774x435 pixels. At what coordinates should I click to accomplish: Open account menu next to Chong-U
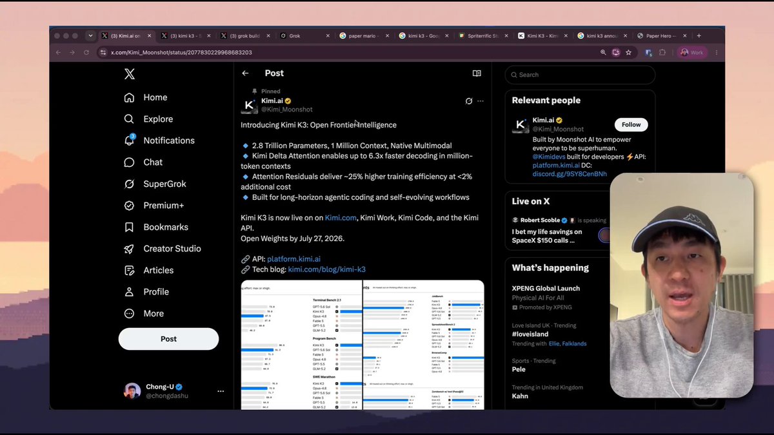point(221,391)
